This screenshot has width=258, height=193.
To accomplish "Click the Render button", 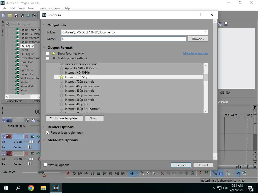I will click(181, 165).
